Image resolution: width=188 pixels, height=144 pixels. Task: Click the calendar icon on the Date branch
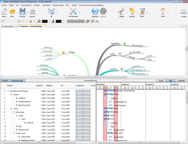[x=120, y=54]
